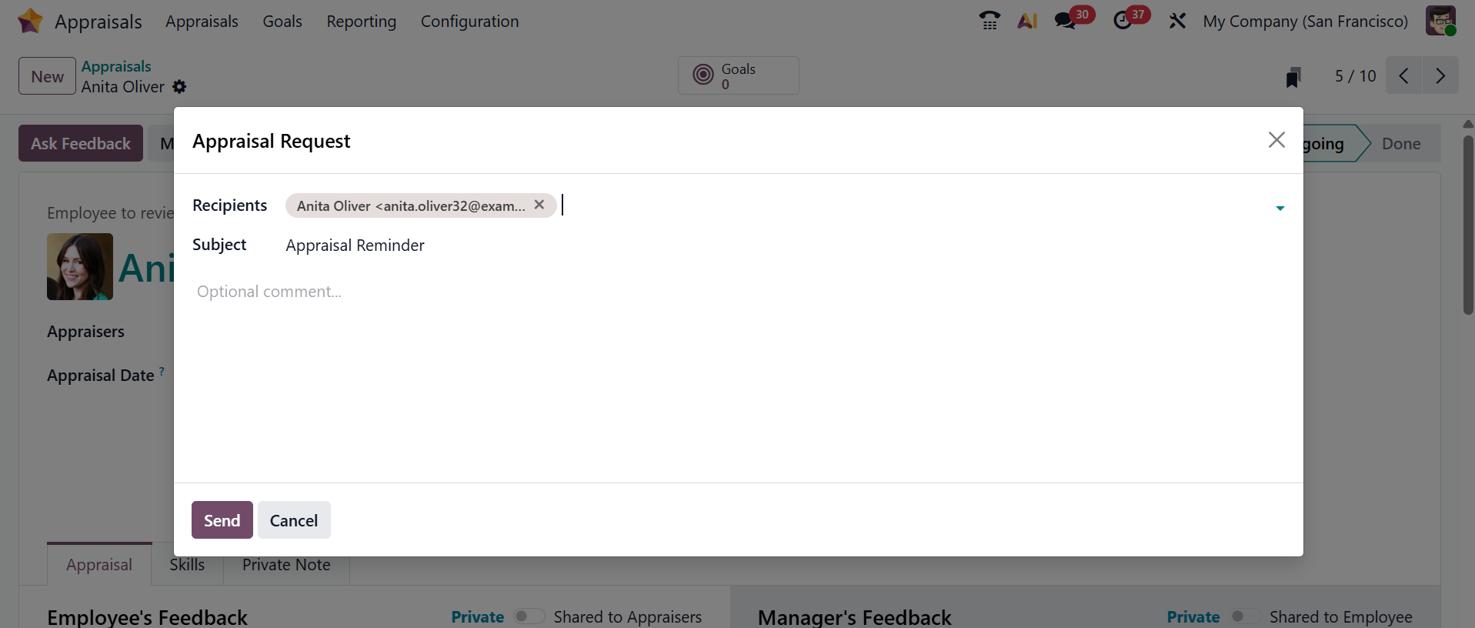Open the user avatar menu
The image size is (1475, 628).
click(1440, 21)
